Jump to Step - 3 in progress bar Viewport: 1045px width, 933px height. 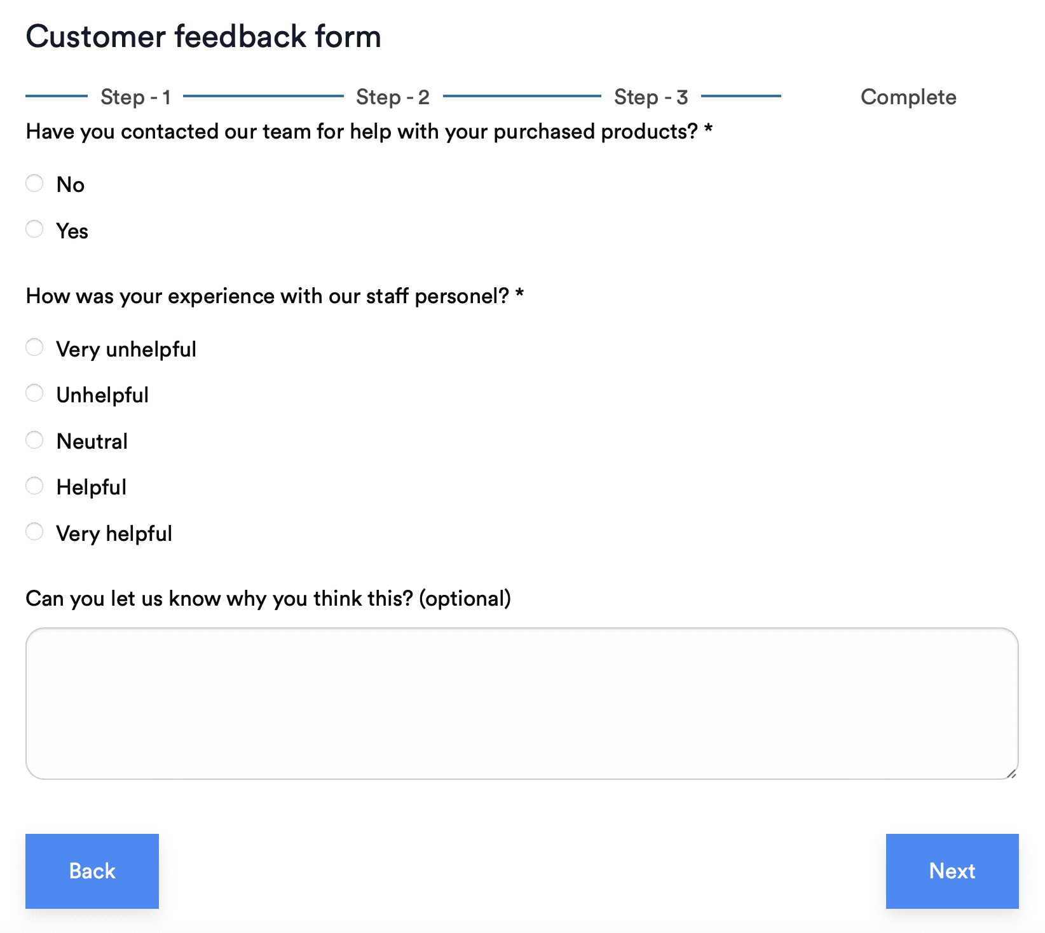point(650,97)
